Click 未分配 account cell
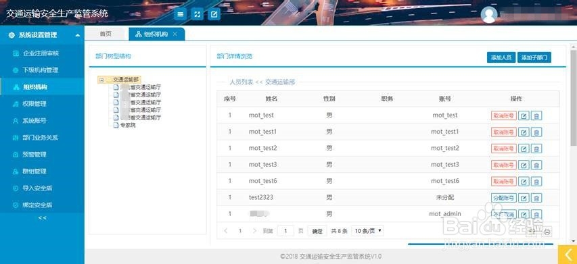577x264 pixels. (x=445, y=198)
